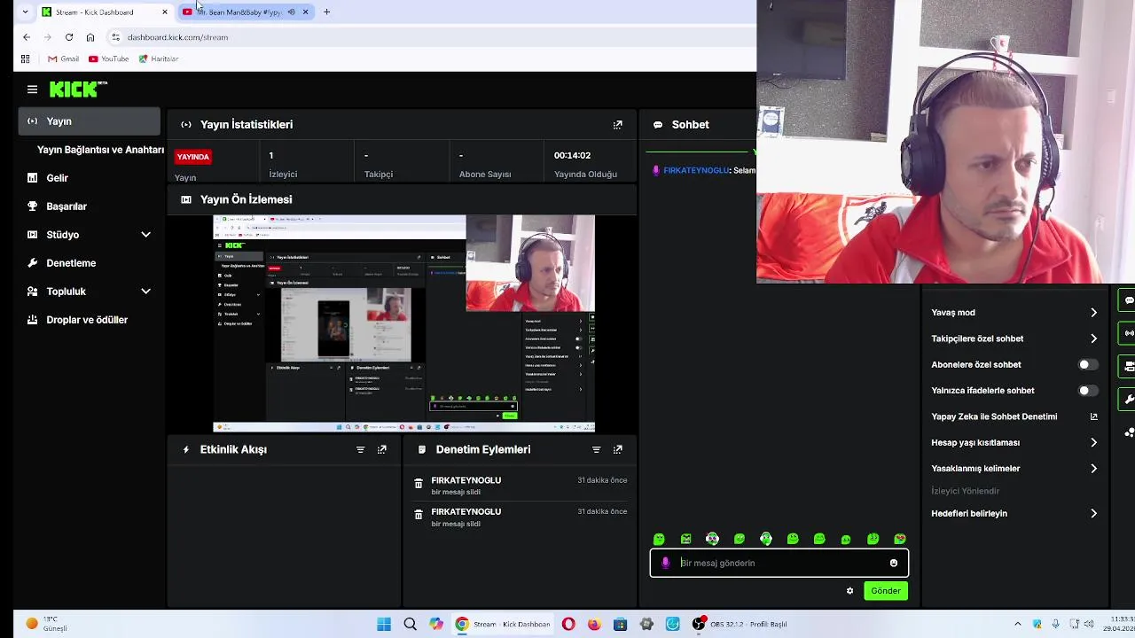The image size is (1135, 638).
Task: Pop out the Etkinlik Akışı panel
Action: click(382, 449)
